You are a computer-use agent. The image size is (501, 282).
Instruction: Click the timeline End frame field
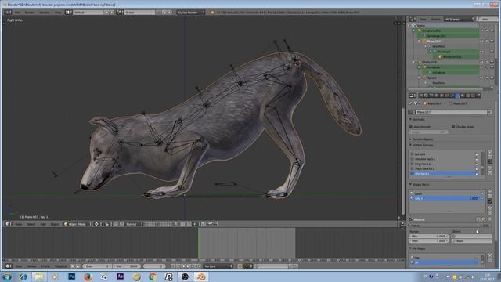127,266
